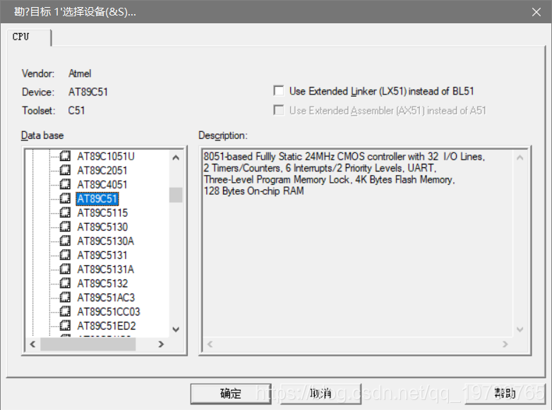Select the highlighted AT89C51 device
This screenshot has height=410, width=552.
coord(97,199)
